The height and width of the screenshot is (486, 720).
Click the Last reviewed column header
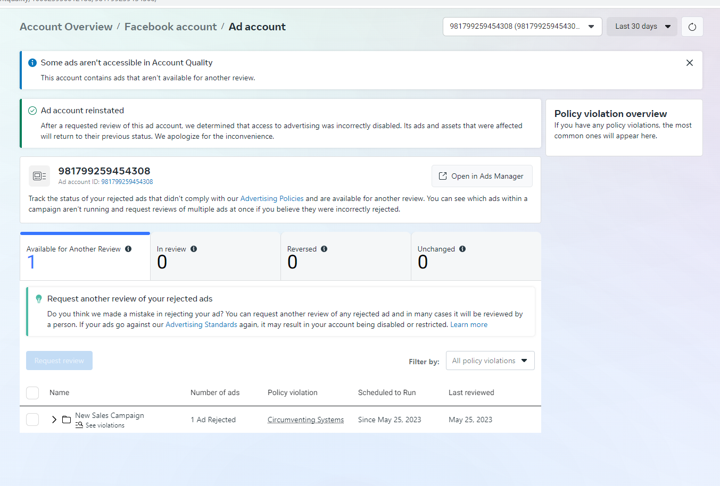(x=471, y=392)
